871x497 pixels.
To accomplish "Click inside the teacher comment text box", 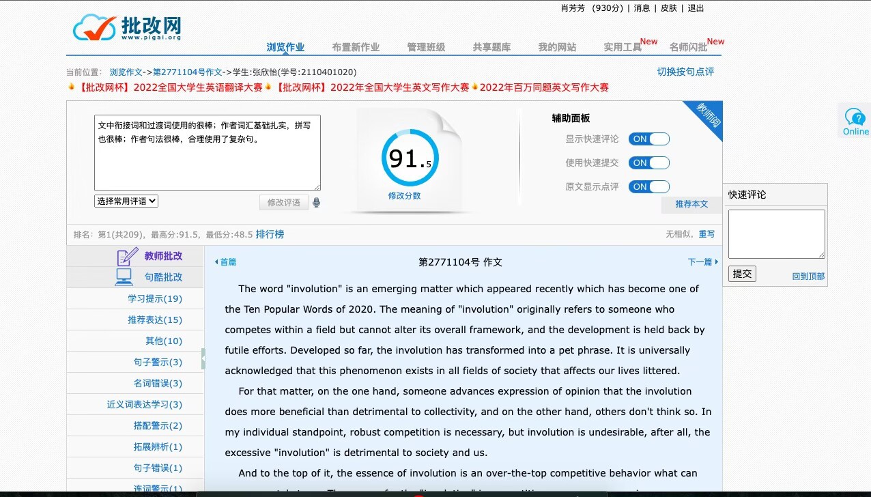I will 208,153.
